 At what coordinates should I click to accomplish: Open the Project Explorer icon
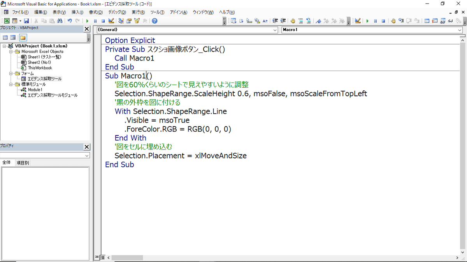click(x=121, y=21)
